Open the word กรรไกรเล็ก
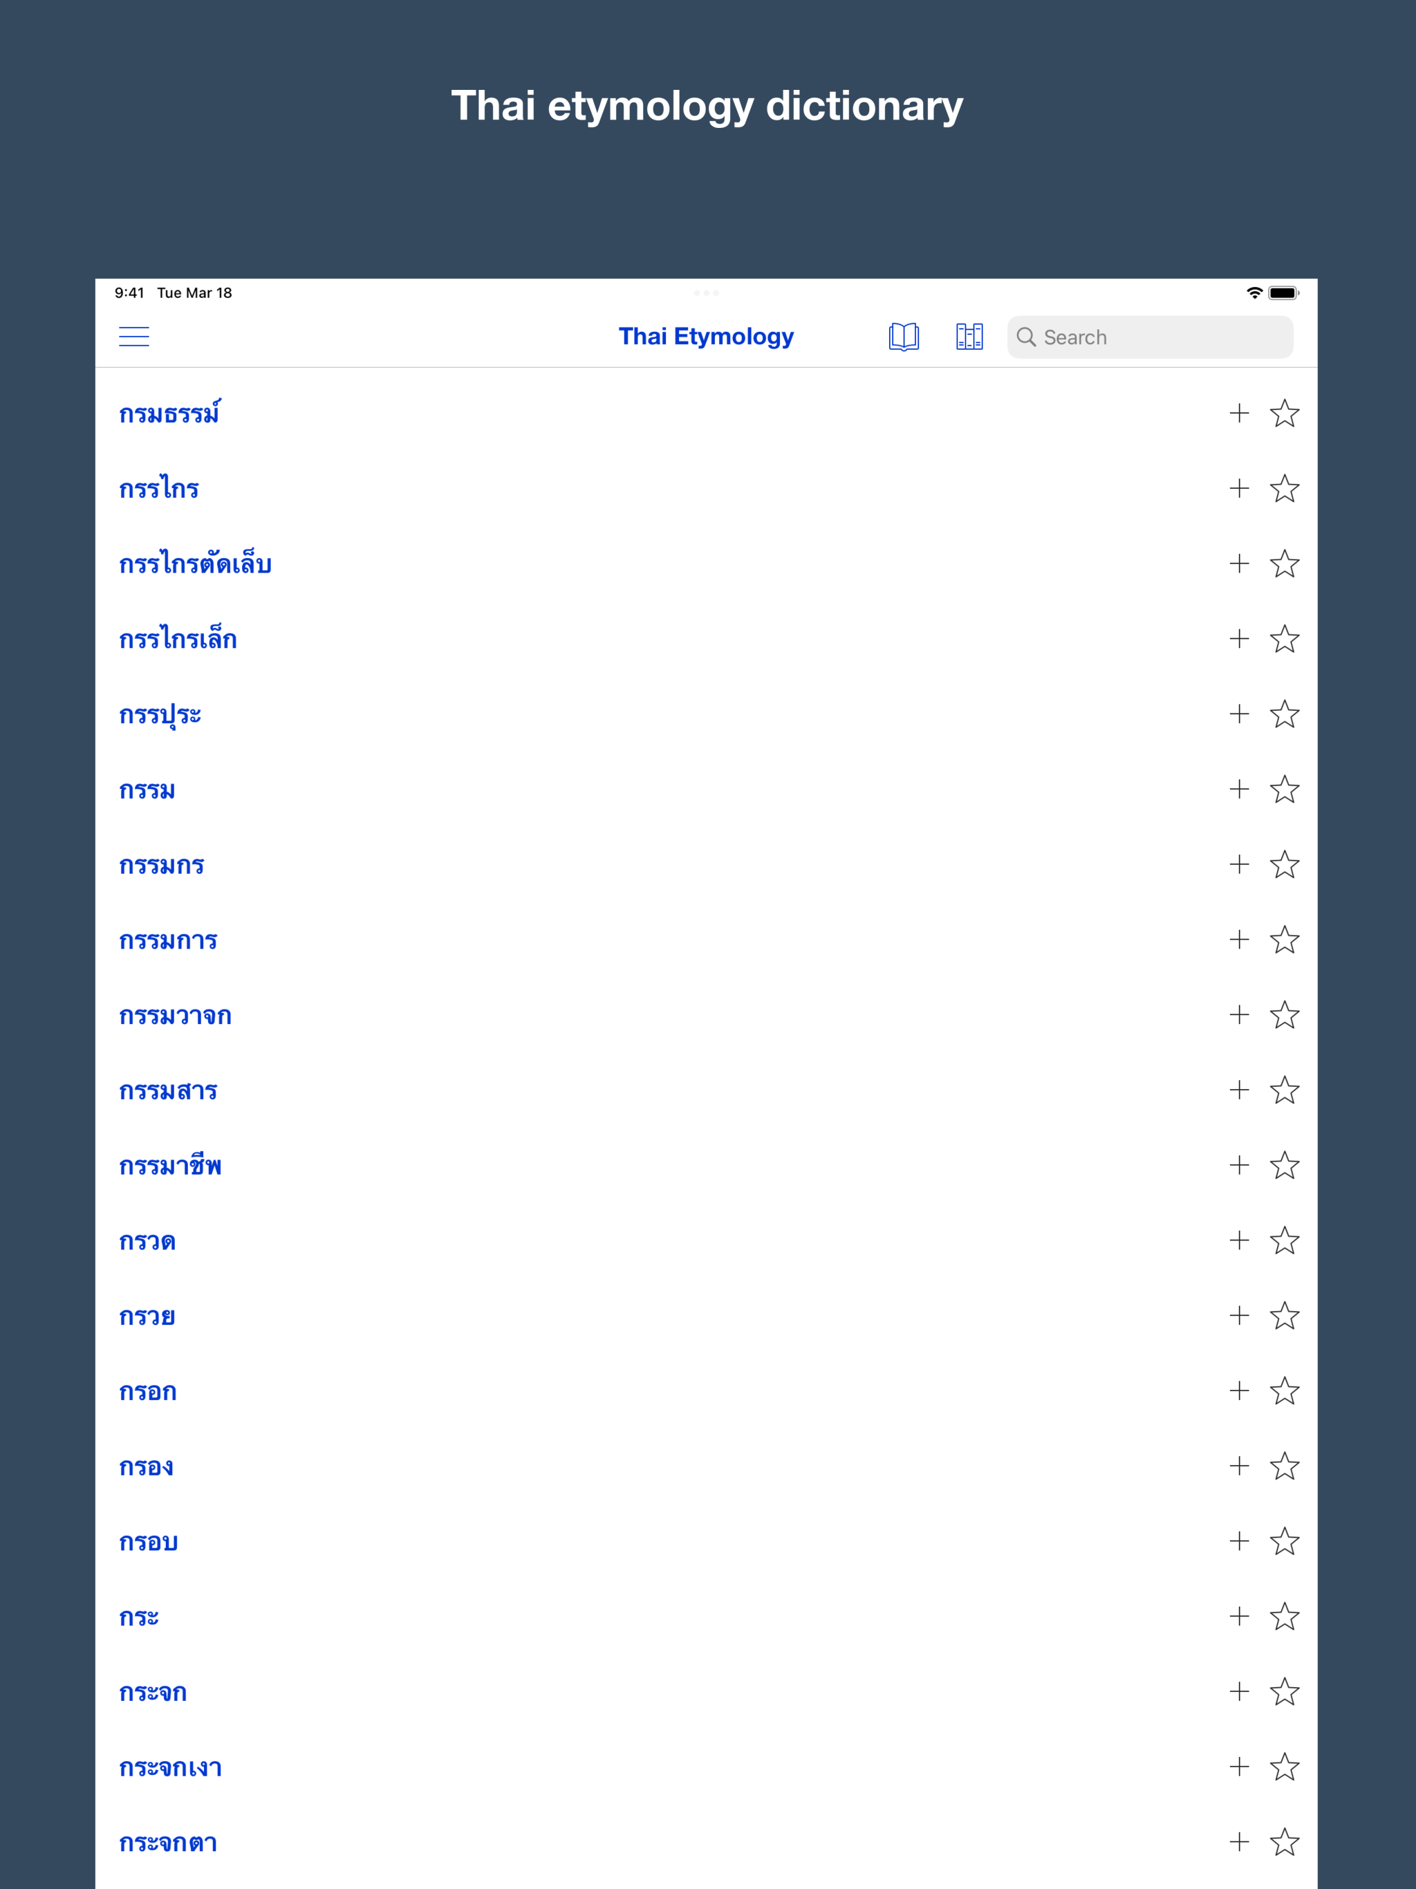The height and width of the screenshot is (1889, 1416). click(178, 639)
